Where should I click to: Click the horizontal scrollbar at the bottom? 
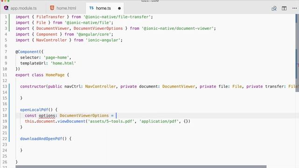[x=141, y=167]
